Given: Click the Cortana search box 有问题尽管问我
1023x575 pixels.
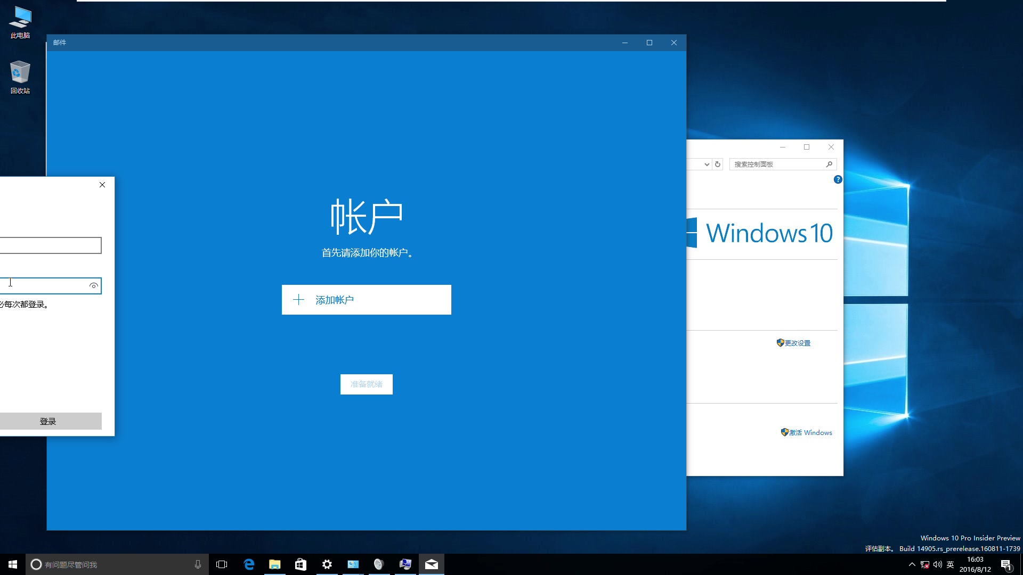Looking at the screenshot, I should tap(116, 564).
